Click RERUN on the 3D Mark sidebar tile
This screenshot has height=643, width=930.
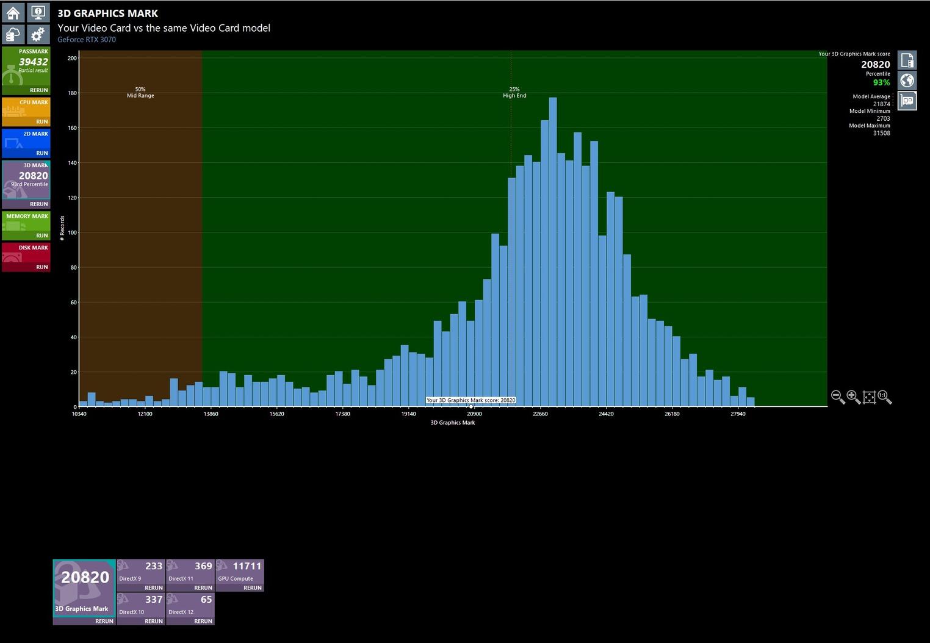tap(38, 204)
